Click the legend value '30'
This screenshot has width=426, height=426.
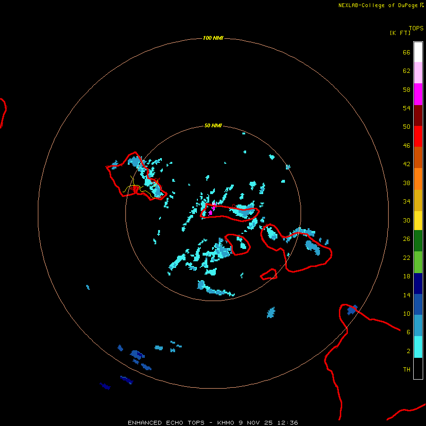pyautogui.click(x=407, y=220)
